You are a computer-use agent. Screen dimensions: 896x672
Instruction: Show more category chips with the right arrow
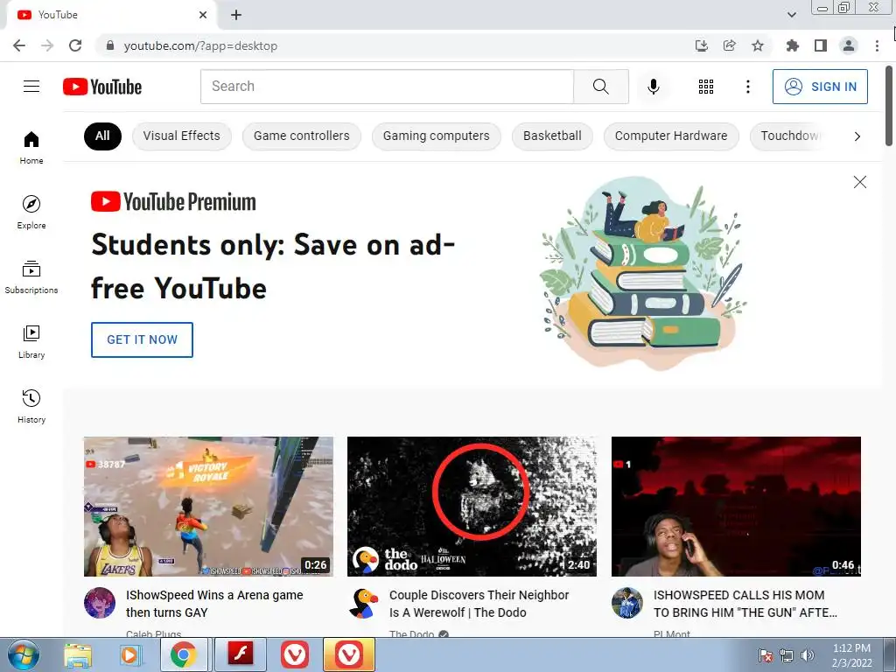pyautogui.click(x=857, y=136)
